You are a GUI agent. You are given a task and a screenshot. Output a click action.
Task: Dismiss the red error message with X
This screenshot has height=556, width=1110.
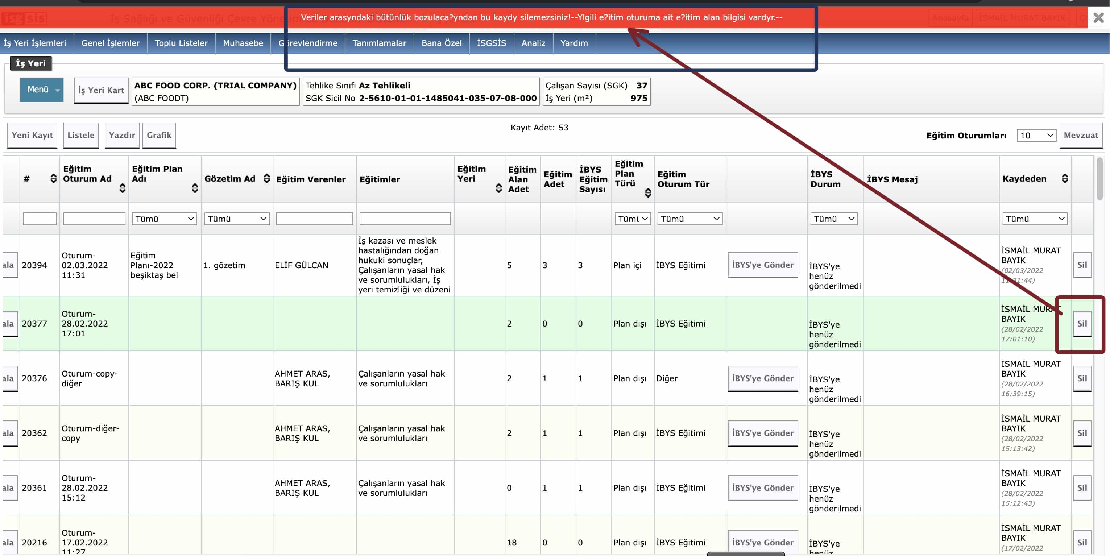point(1098,18)
